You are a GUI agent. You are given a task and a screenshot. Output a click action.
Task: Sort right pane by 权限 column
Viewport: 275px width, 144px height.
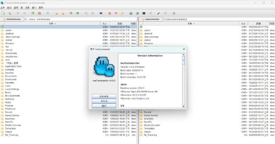[272, 23]
